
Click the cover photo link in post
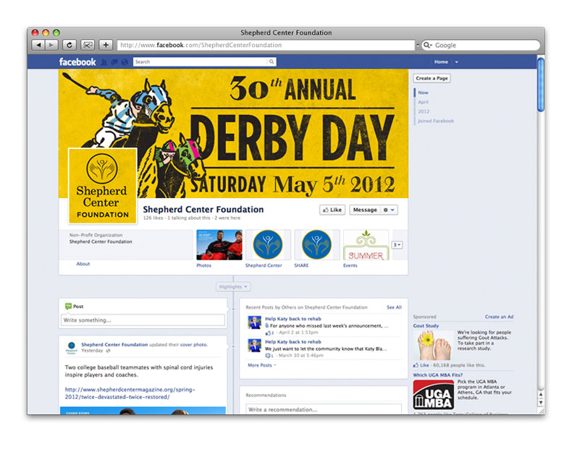[193, 344]
